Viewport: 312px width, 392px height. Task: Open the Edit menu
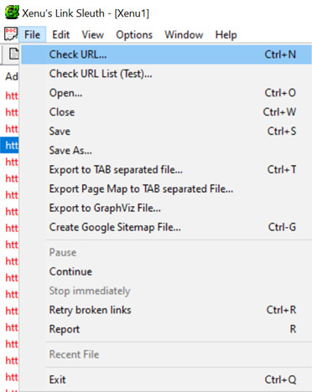(x=60, y=34)
